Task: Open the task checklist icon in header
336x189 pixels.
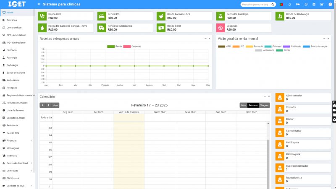Action: (x=322, y=4)
